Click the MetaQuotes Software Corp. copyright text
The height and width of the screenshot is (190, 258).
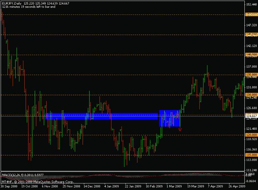38,182
